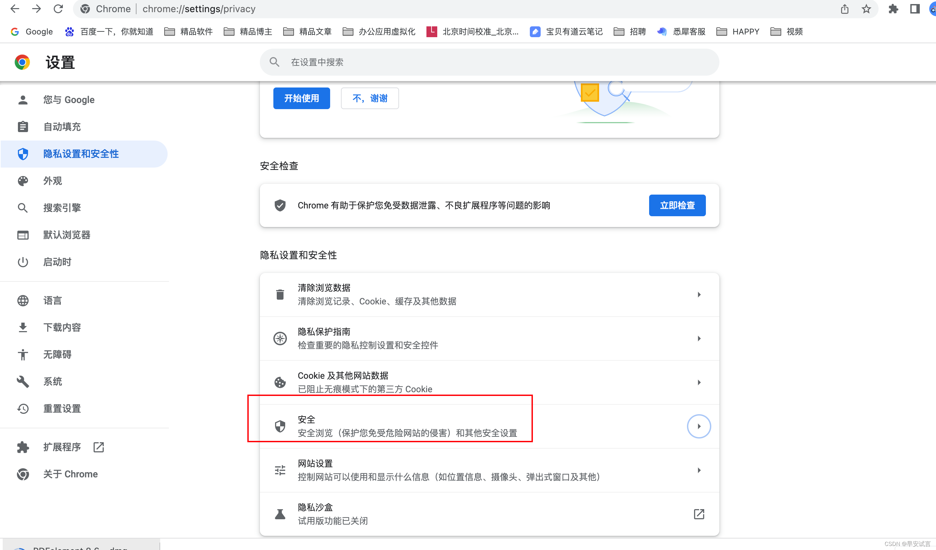Expand 清除浏览数据 arrow
The width and height of the screenshot is (936, 550).
coord(699,295)
